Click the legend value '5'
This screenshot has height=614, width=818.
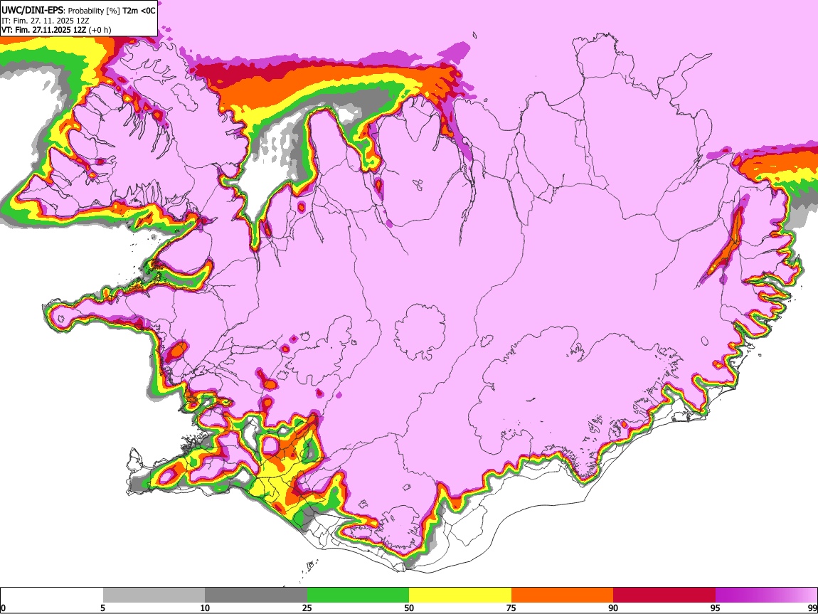click(102, 608)
